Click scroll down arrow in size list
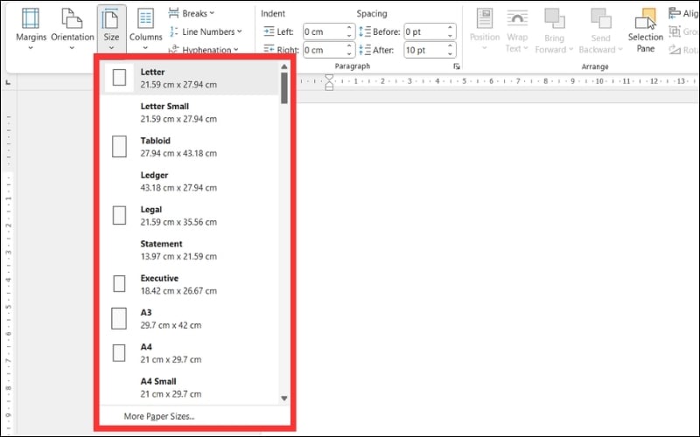Viewport: 700px width, 437px height. point(283,399)
